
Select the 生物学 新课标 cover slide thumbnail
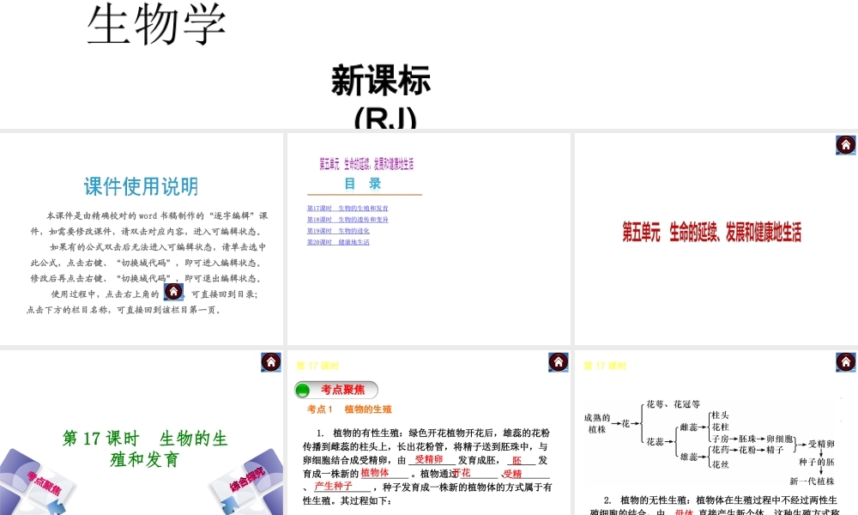429,64
